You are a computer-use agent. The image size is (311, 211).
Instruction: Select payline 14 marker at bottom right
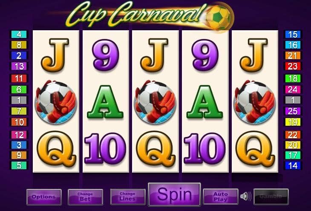point(293,165)
